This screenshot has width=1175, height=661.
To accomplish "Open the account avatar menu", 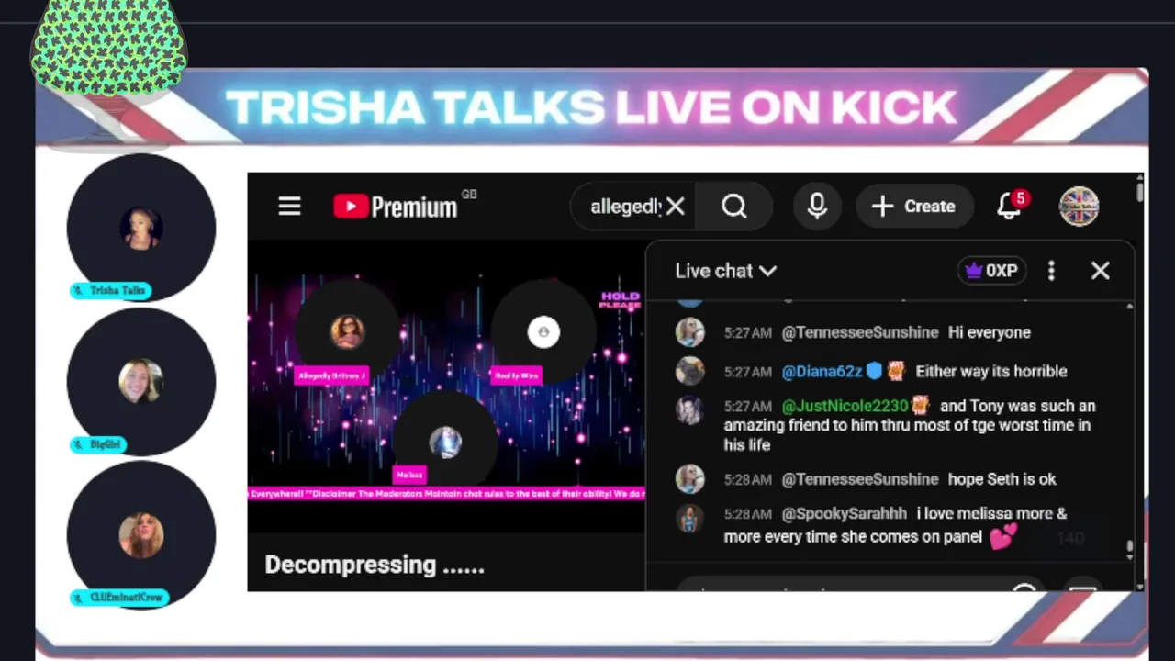I will pyautogui.click(x=1079, y=207).
